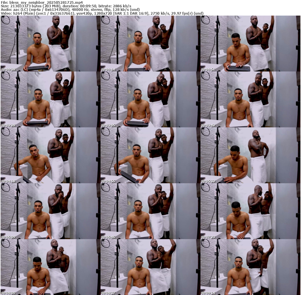Click the thumbnail marked 00:09:14

[250, 267]
